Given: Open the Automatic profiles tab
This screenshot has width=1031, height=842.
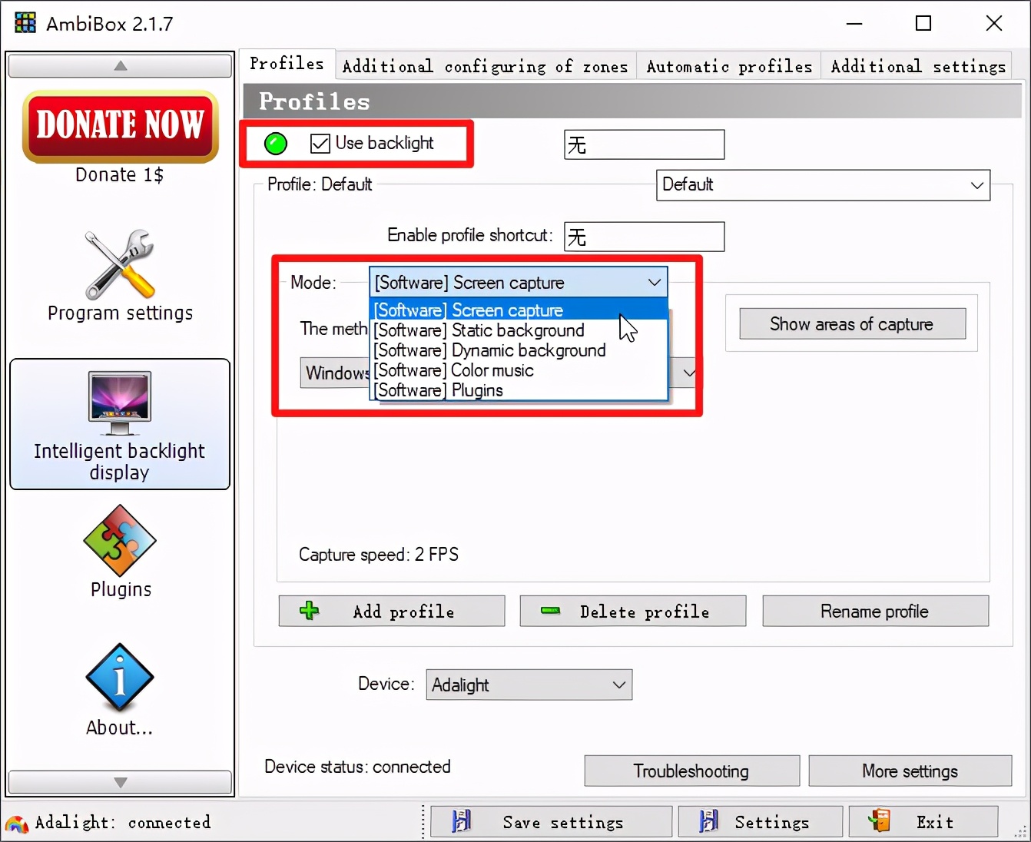Looking at the screenshot, I should 729,67.
